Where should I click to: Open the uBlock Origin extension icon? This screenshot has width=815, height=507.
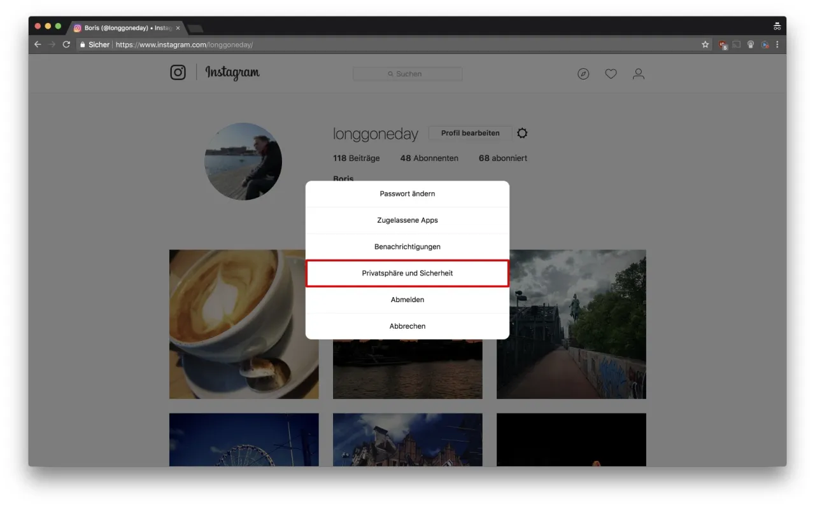click(x=722, y=45)
